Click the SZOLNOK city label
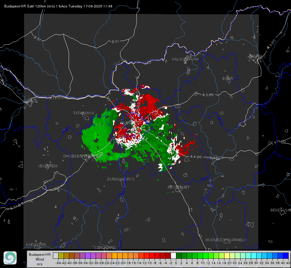 click(x=216, y=158)
